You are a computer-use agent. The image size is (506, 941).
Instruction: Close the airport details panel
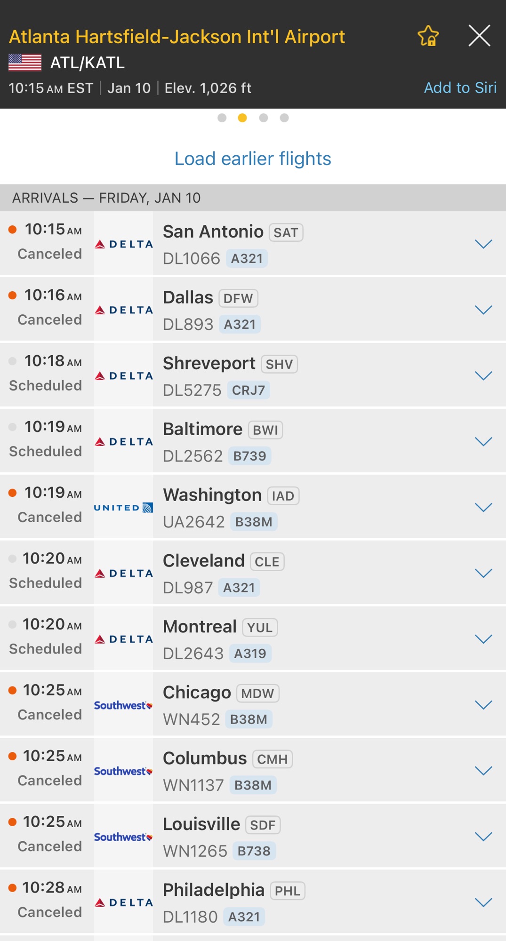click(x=479, y=36)
